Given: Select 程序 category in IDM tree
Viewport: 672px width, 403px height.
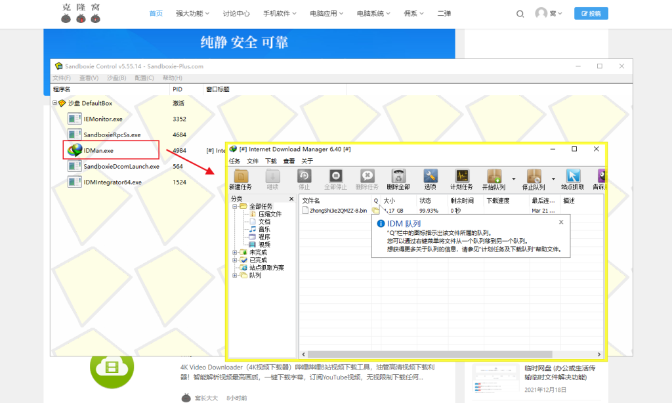Looking at the screenshot, I should 264,237.
